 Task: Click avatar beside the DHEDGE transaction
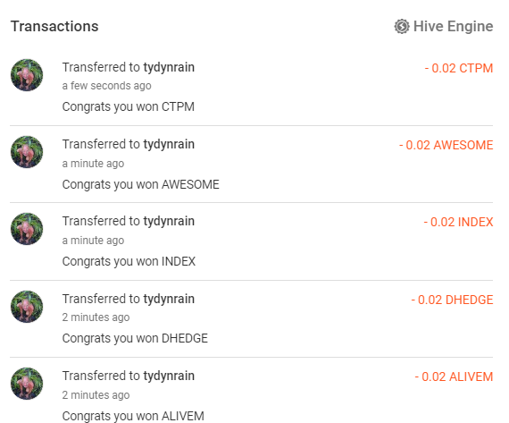(x=27, y=307)
